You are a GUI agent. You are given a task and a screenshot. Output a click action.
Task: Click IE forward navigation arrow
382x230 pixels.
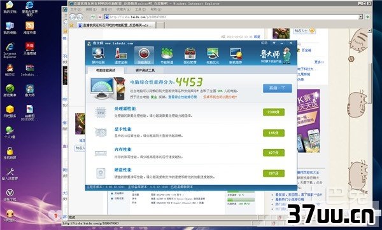[x=80, y=17]
